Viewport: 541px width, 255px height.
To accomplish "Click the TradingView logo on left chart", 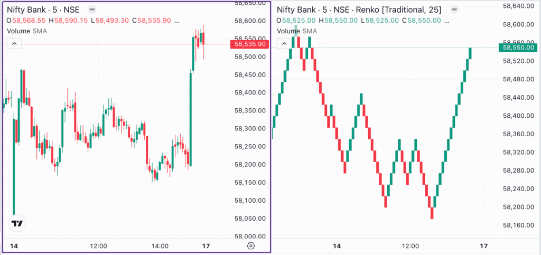I will pyautogui.click(x=17, y=223).
